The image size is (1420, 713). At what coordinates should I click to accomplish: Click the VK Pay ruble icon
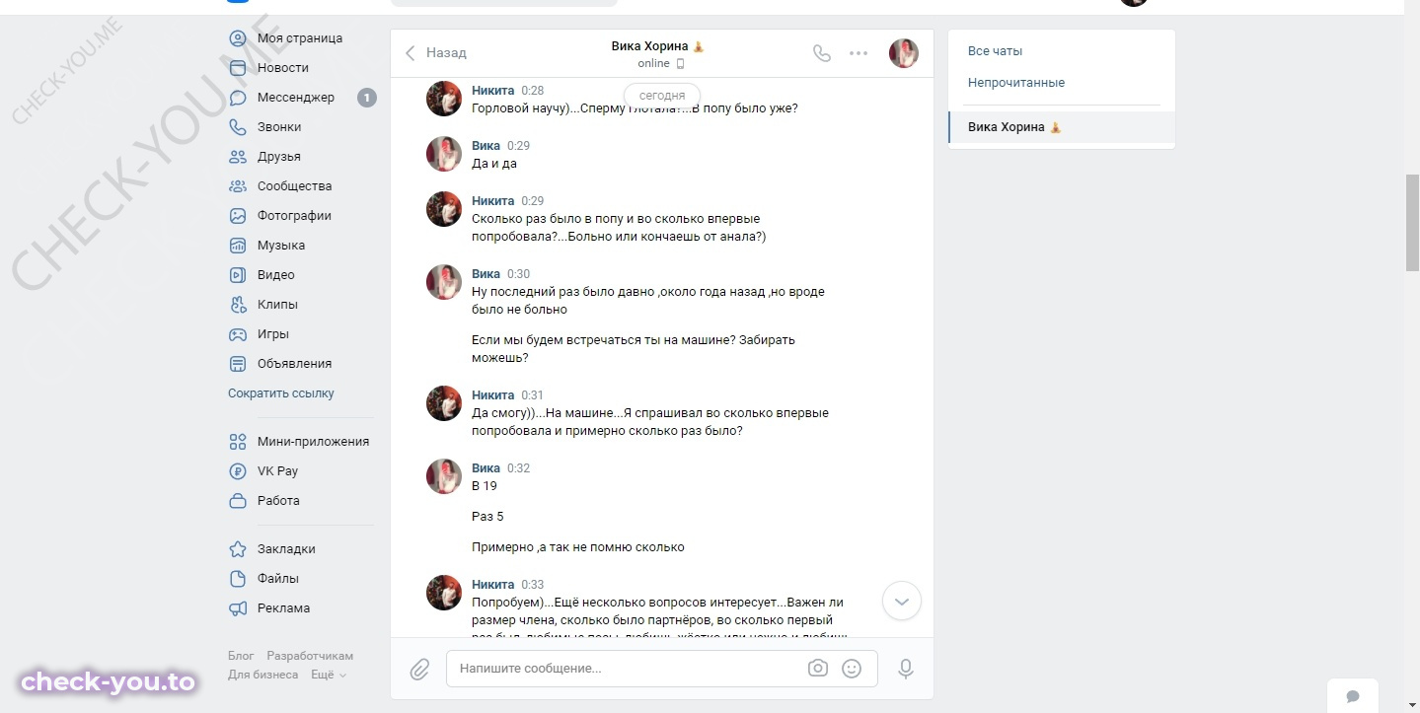pyautogui.click(x=238, y=471)
